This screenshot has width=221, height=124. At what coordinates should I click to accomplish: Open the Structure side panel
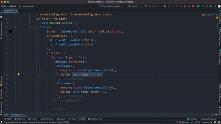tap(1, 81)
